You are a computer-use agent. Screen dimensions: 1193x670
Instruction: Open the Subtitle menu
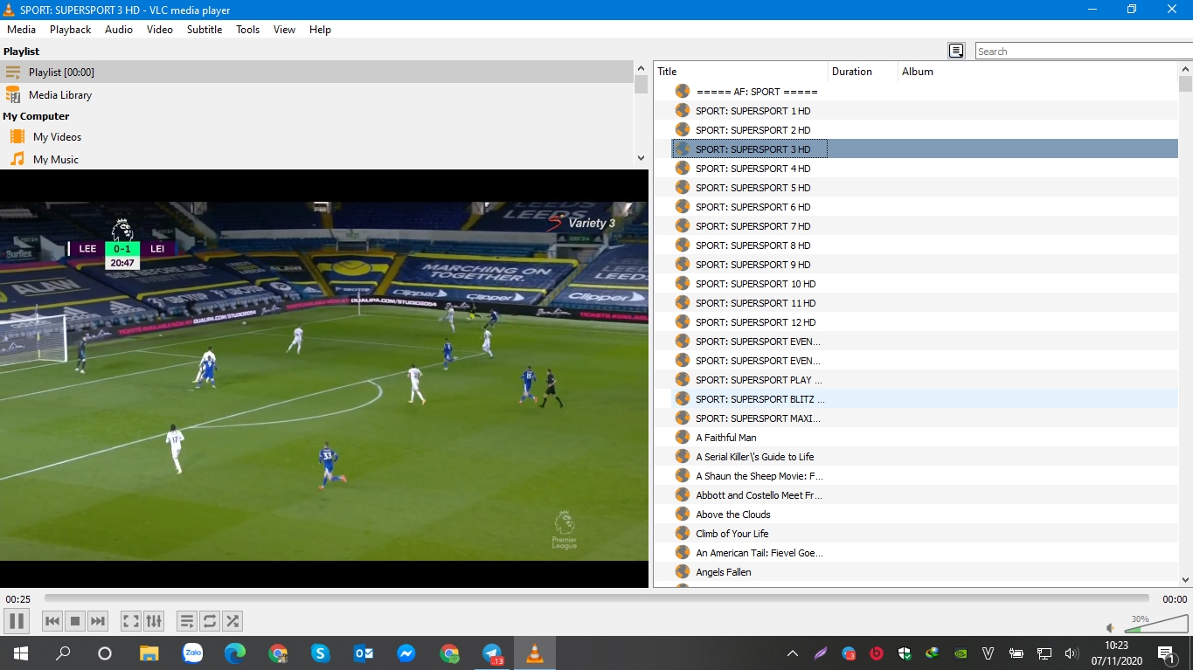click(205, 29)
